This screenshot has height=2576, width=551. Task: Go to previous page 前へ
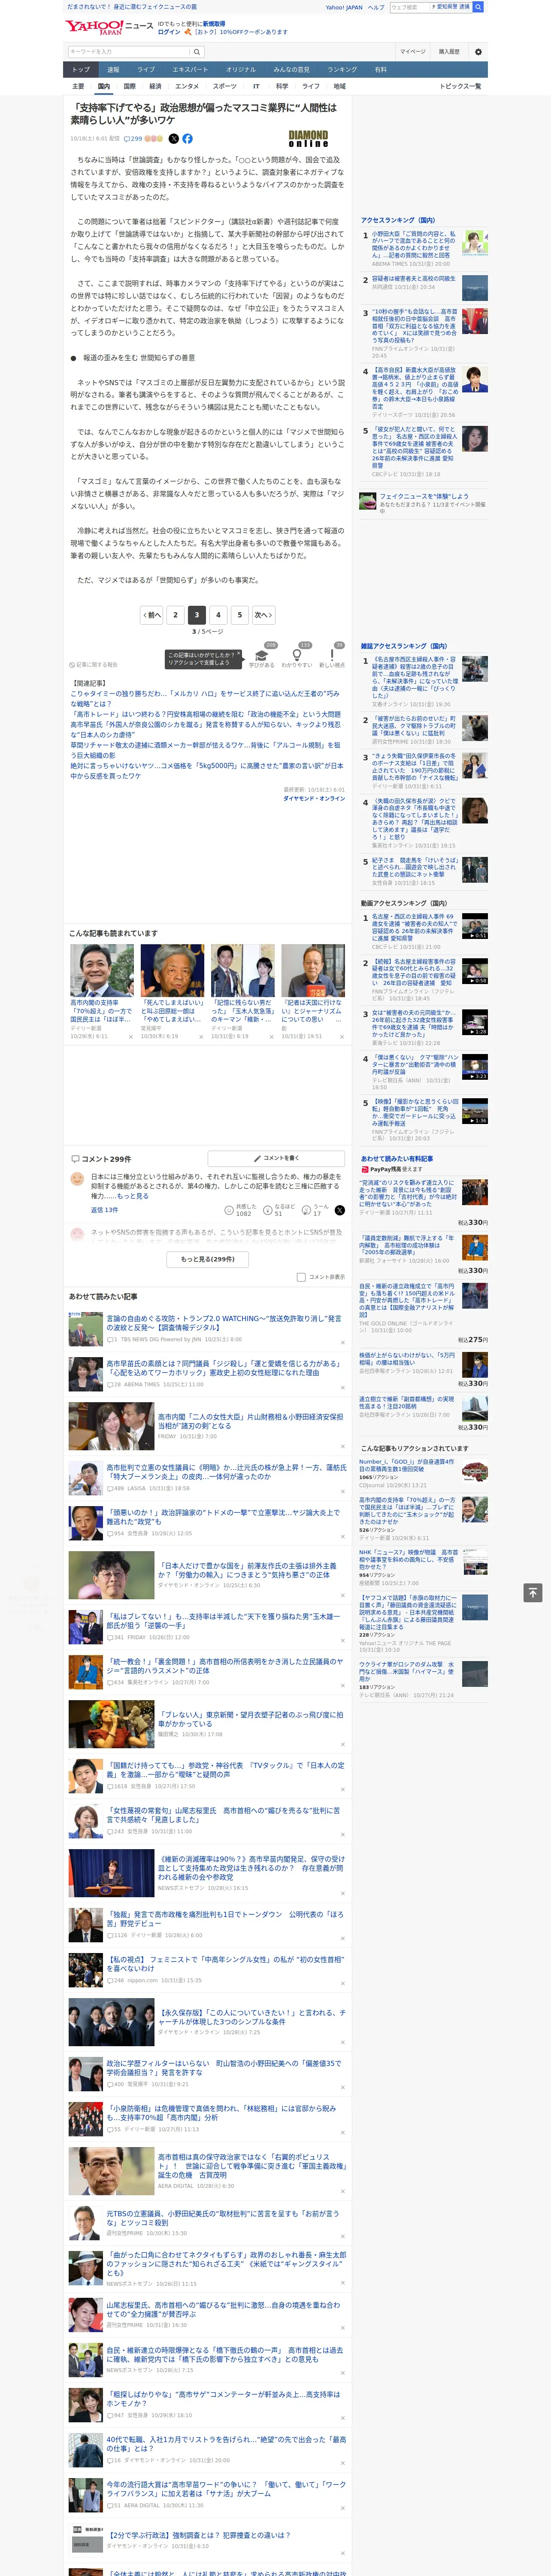152,615
